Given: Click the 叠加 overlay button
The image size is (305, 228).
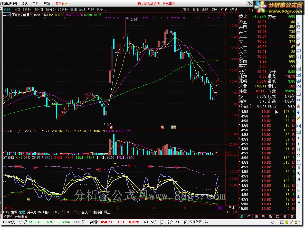Looking at the screenshot, I should pyautogui.click(x=195, y=9).
